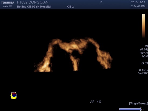Viewport: 148px width, 111px height.
Task: Click the h5.0 frequency setting
Action: click(145, 56)
